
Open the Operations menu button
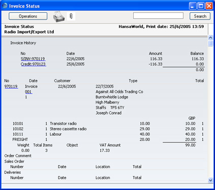point(28,16)
